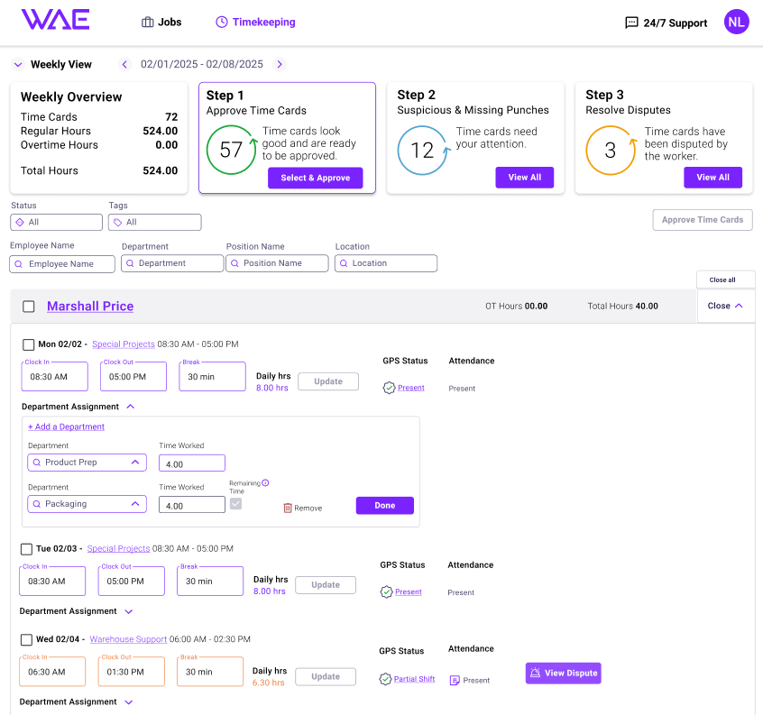The image size is (763, 715).
Task: Tick the Wed 02/04 time card checkbox
Action: pos(26,639)
